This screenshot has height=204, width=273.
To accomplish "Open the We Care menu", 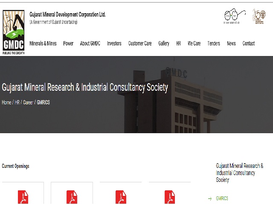I will (194, 43).
